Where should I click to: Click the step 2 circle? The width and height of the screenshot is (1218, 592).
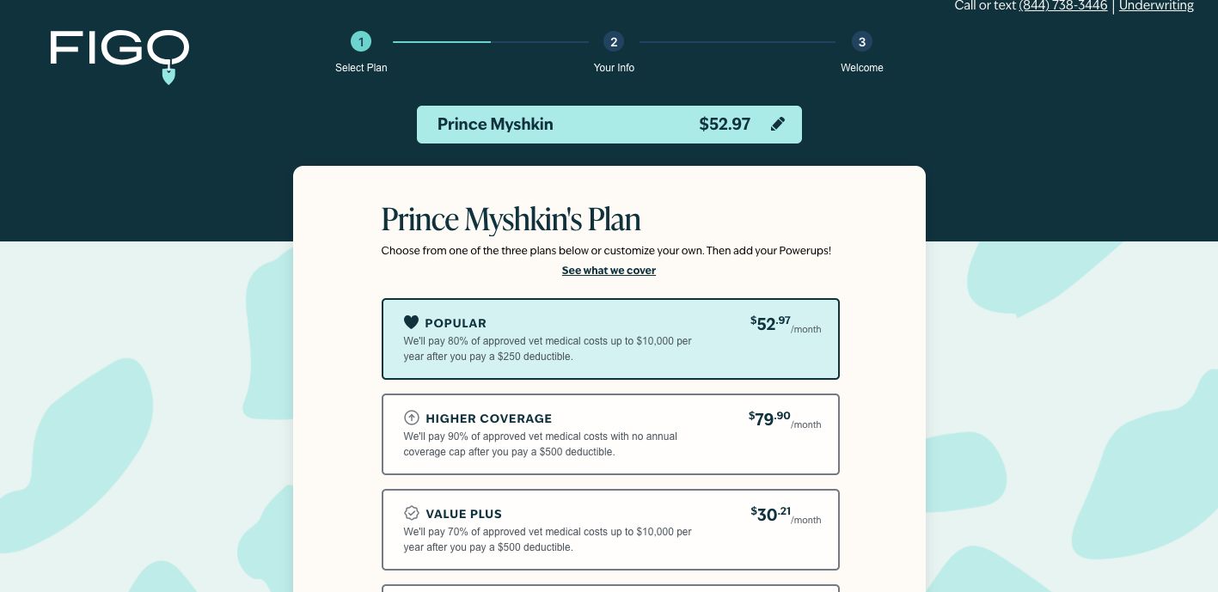click(x=613, y=41)
